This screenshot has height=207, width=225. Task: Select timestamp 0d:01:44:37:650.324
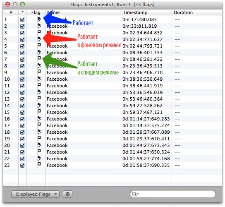[146, 152]
